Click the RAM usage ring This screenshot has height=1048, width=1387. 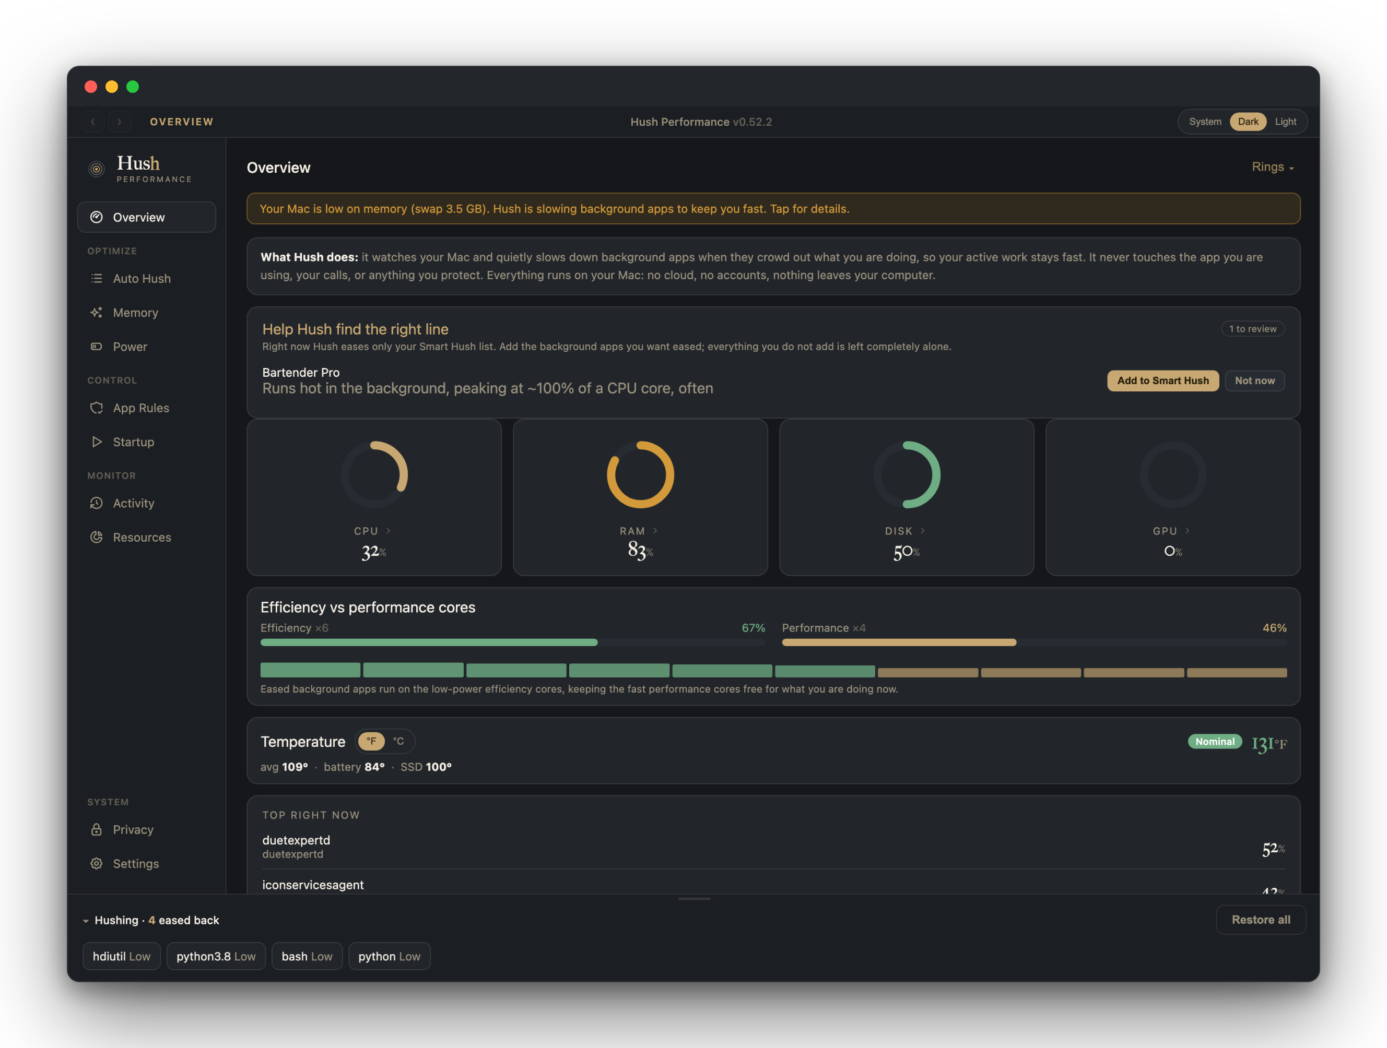click(640, 474)
